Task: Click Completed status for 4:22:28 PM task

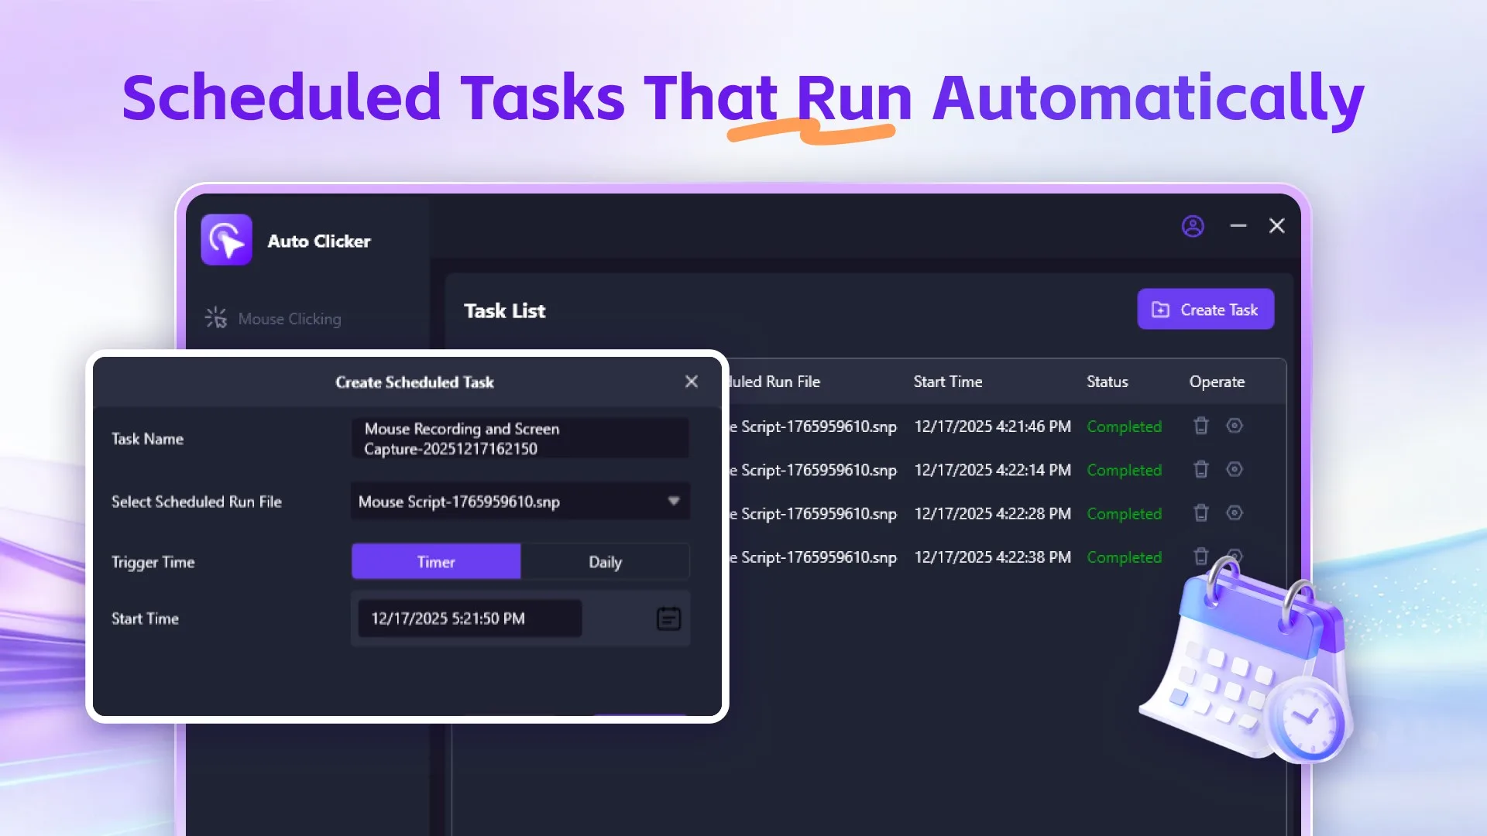Action: click(1124, 514)
